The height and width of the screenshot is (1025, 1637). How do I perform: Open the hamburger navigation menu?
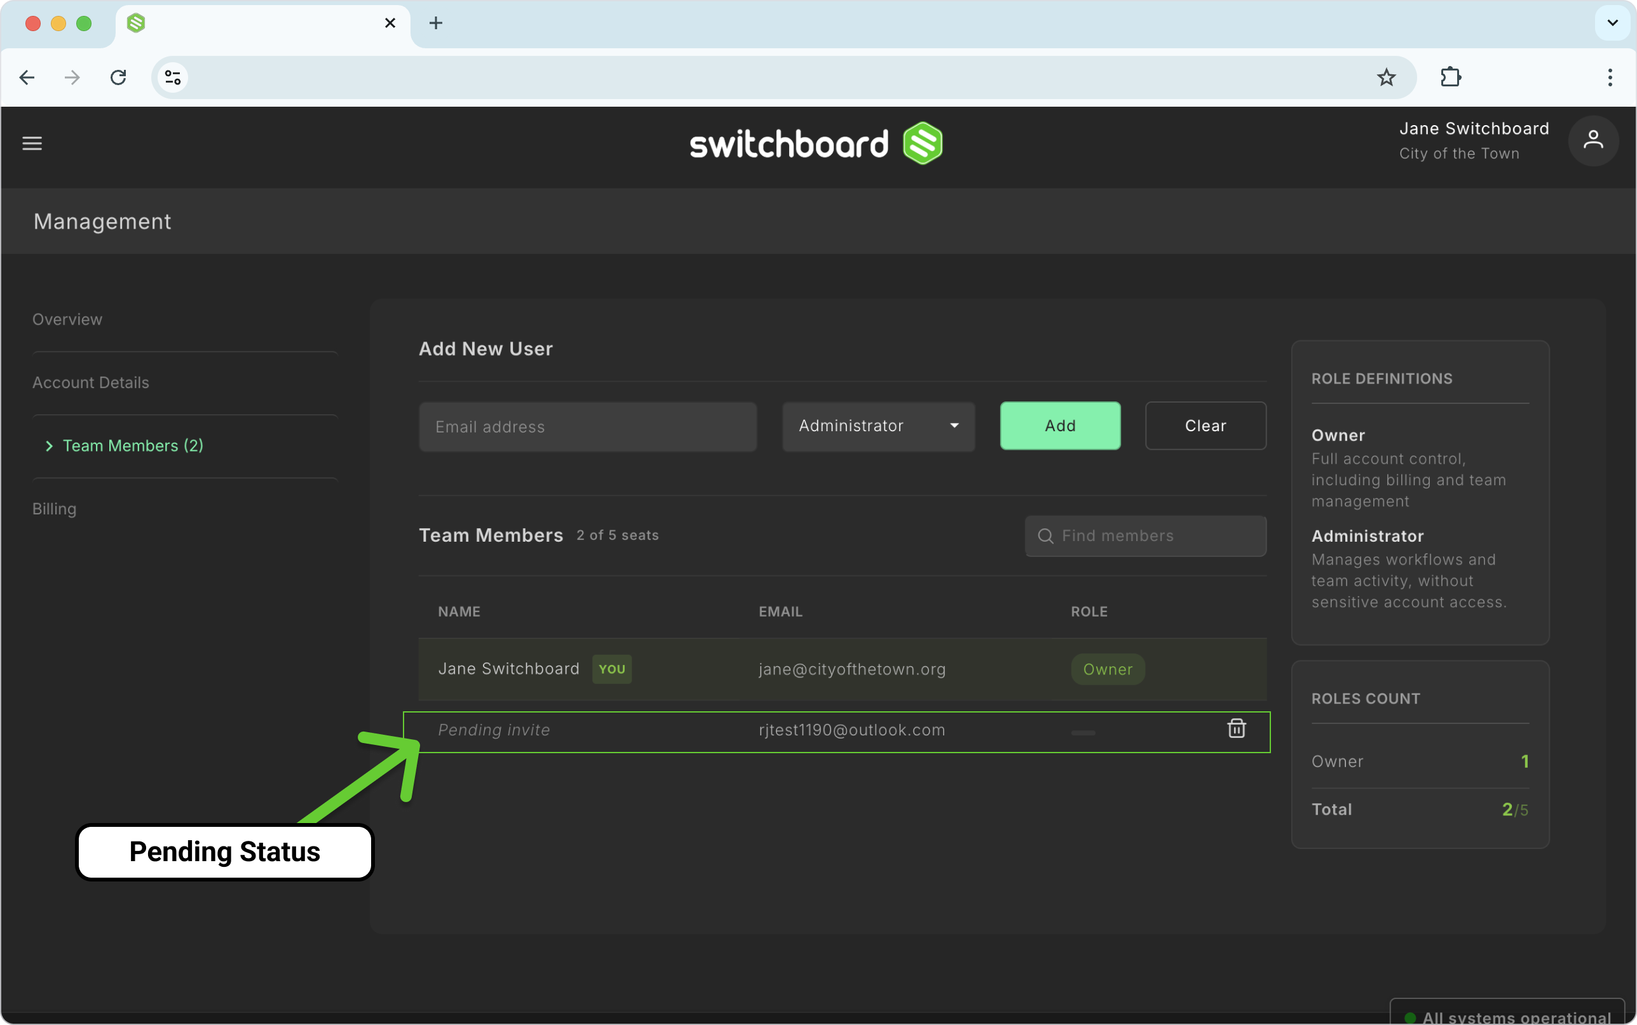(x=32, y=143)
